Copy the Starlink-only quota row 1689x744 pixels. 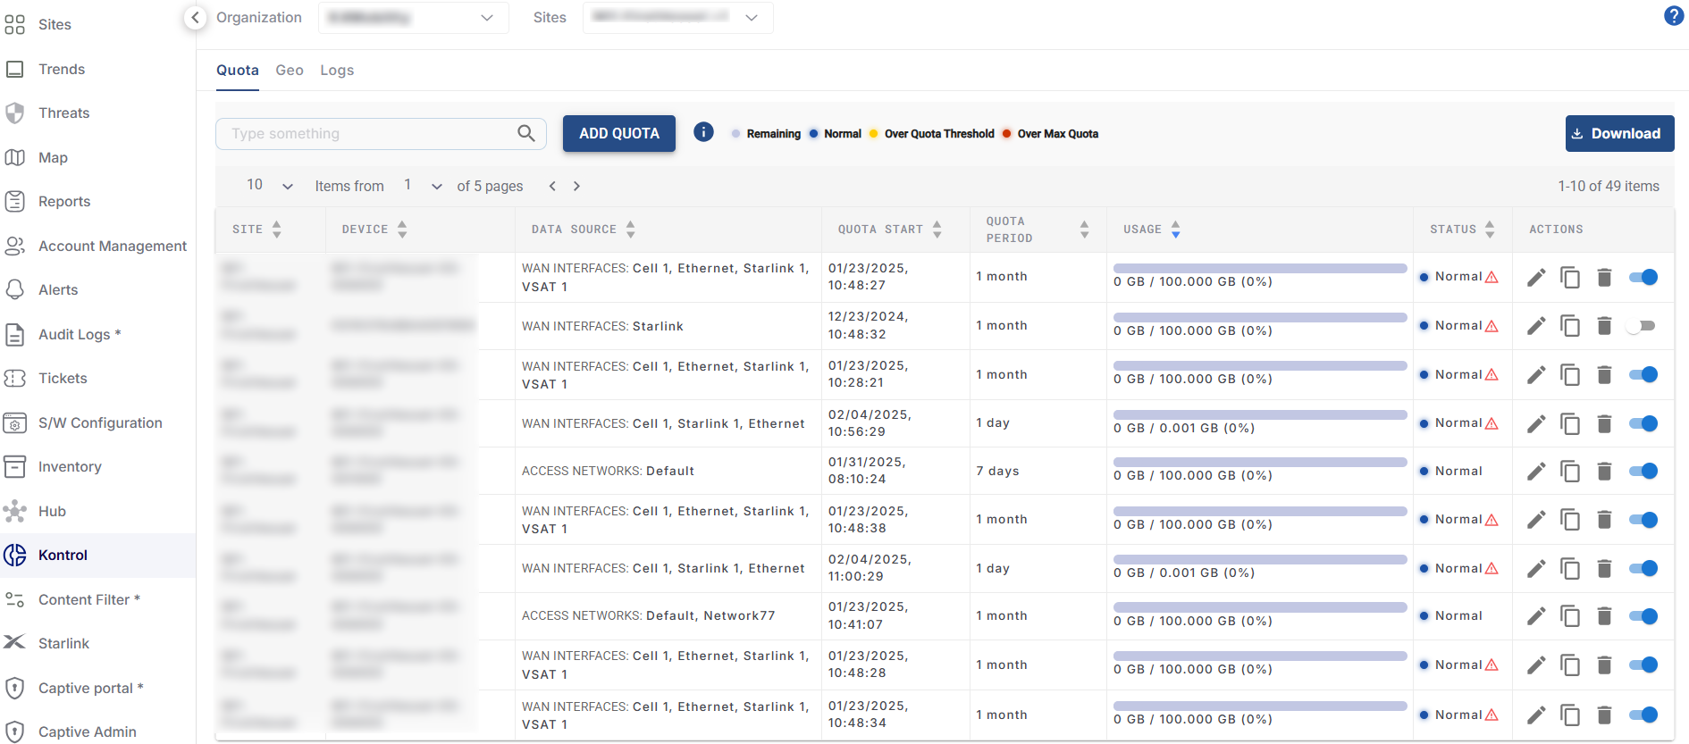(x=1569, y=326)
